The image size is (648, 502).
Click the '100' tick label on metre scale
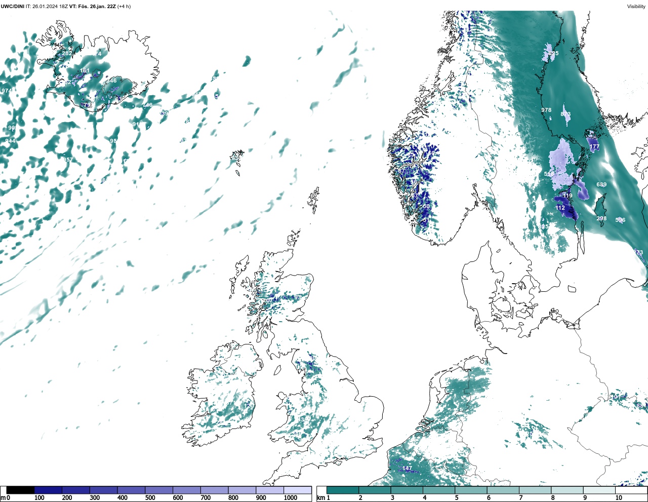(x=39, y=498)
